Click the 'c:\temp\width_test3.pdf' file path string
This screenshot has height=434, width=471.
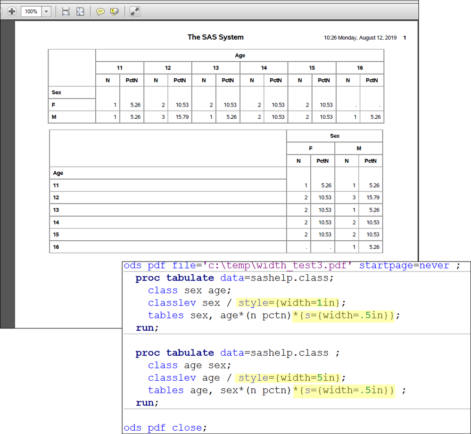(278, 265)
